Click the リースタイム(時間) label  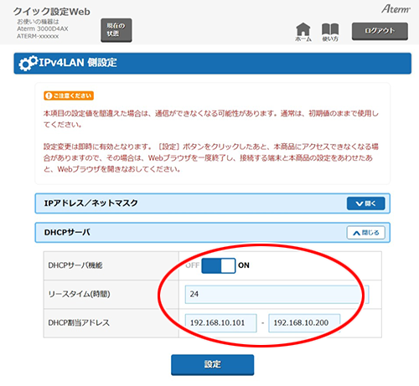point(79,294)
